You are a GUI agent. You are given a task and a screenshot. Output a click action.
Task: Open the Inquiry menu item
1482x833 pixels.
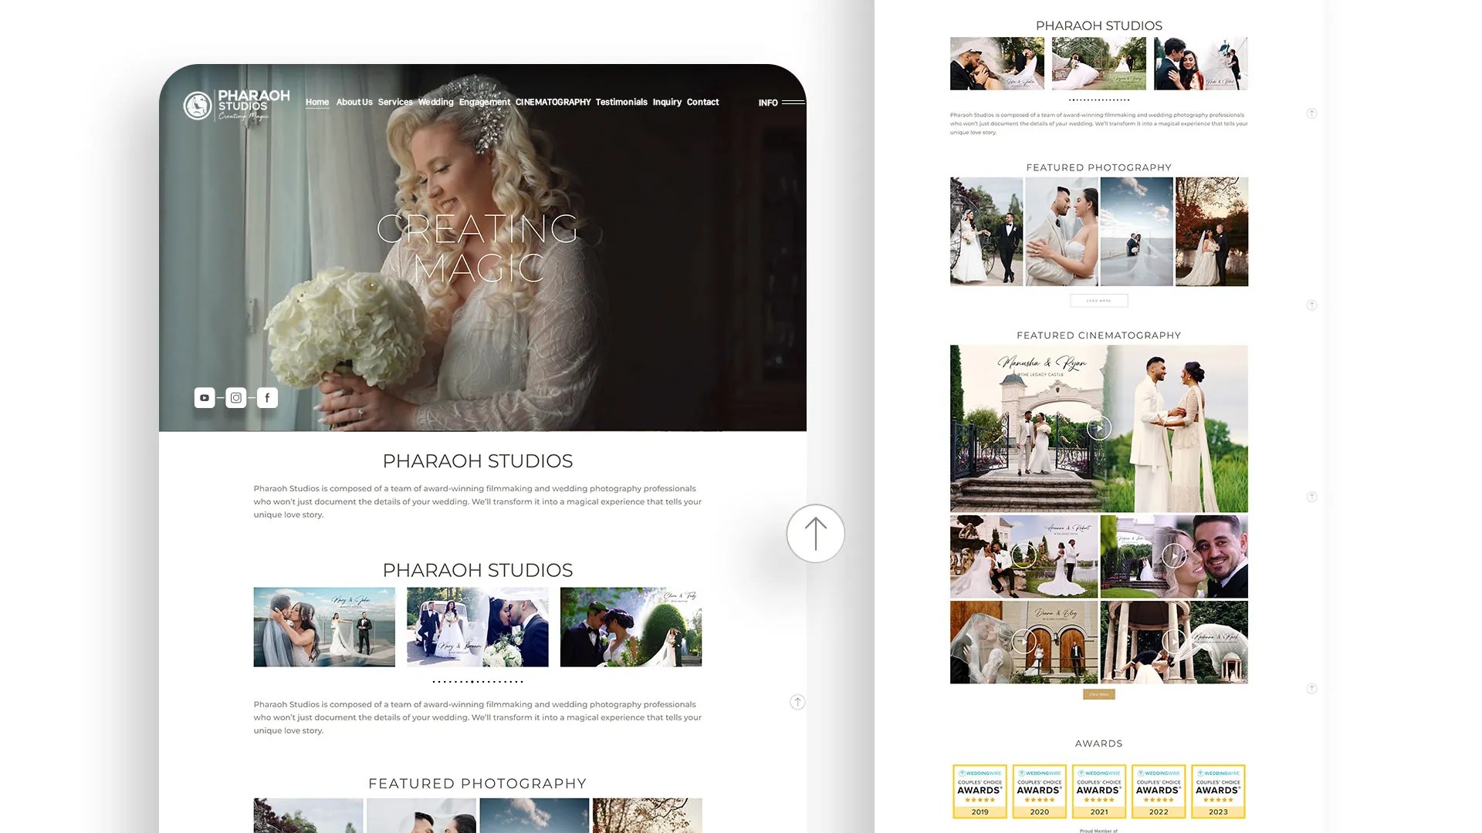click(667, 102)
